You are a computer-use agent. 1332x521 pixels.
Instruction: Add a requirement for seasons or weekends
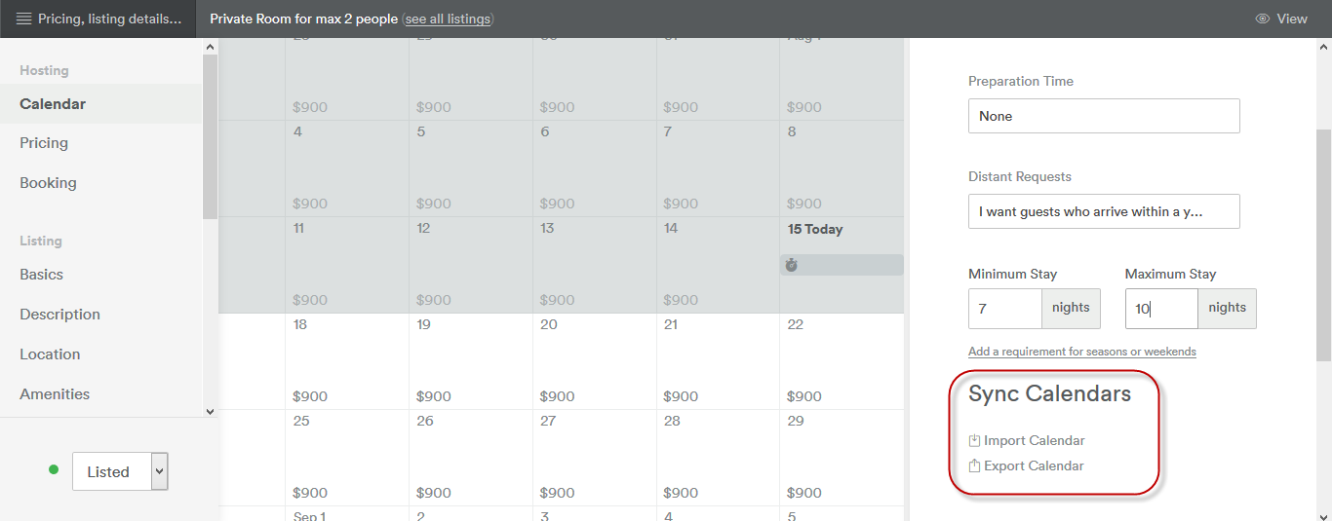coord(1081,352)
